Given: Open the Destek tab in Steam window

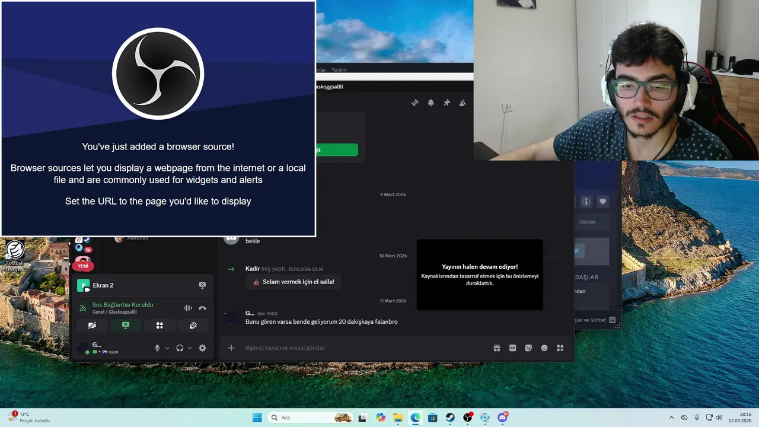Looking at the screenshot, I should pyautogui.click(x=588, y=222).
